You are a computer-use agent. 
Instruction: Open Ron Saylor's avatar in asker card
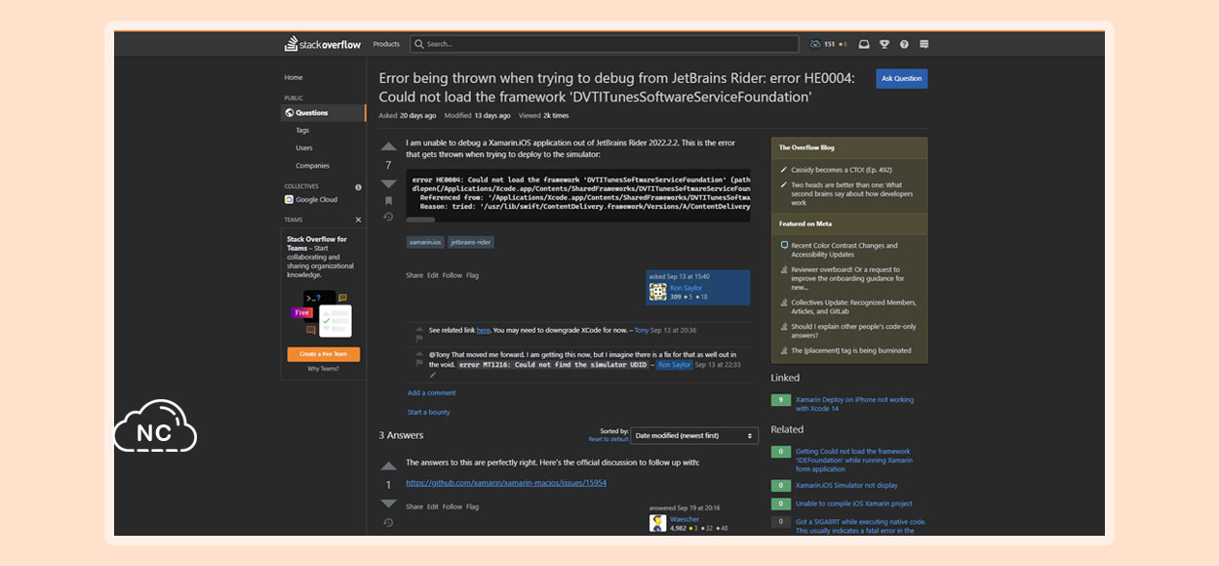(658, 292)
